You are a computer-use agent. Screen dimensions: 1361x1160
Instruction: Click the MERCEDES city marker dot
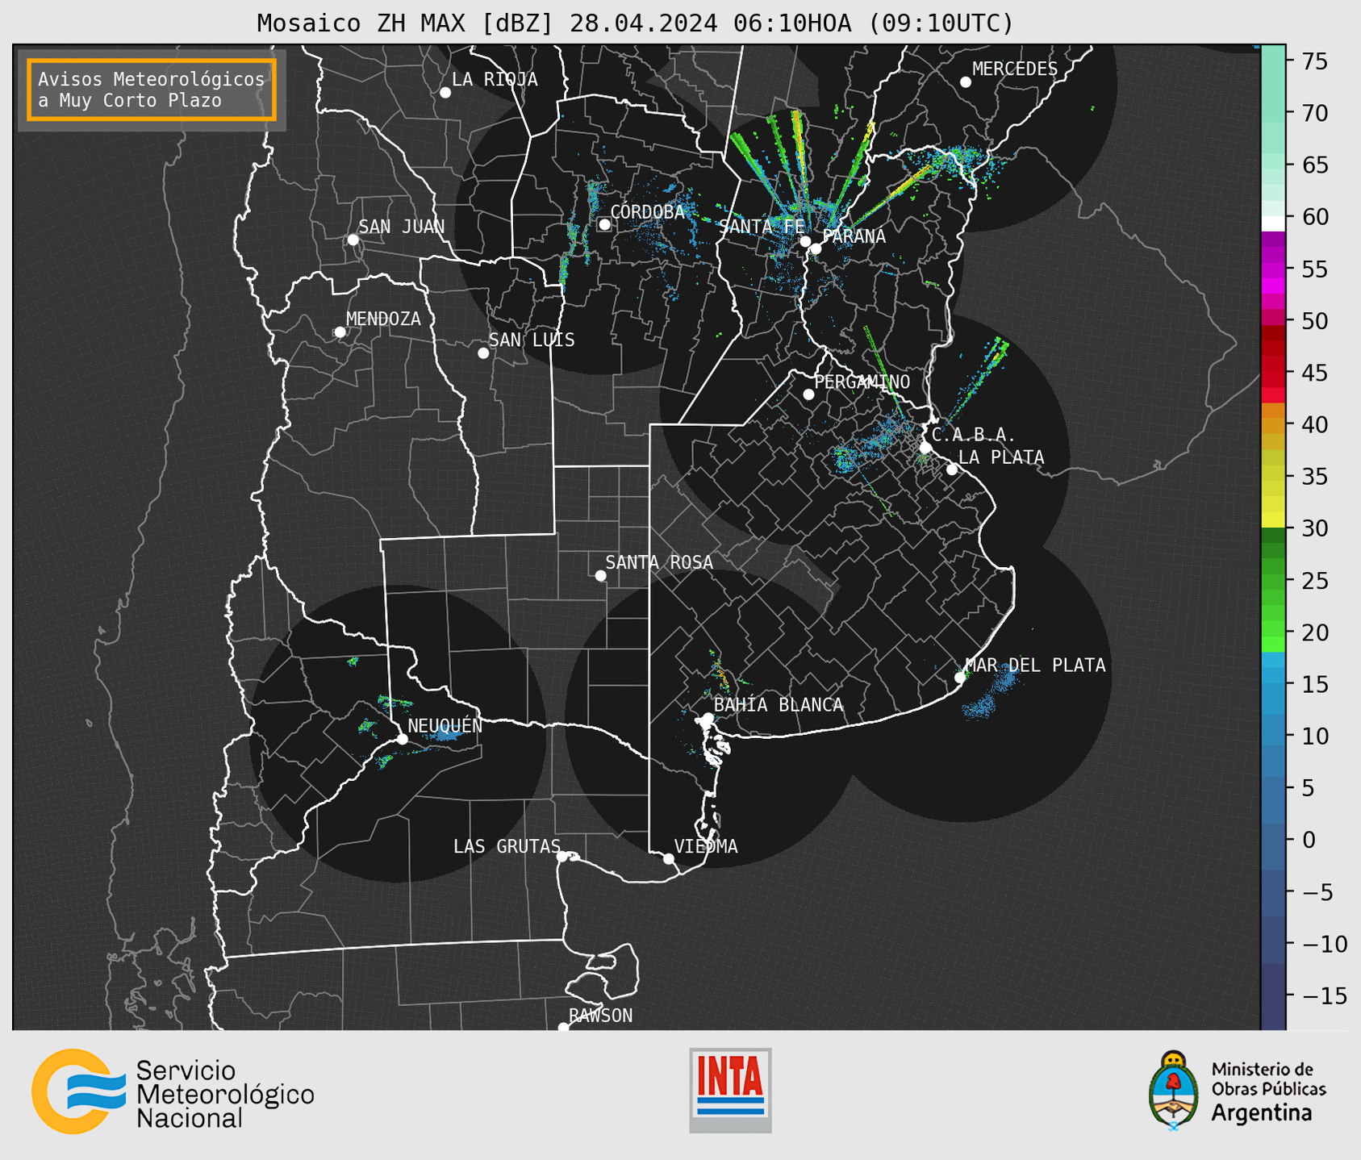click(966, 82)
